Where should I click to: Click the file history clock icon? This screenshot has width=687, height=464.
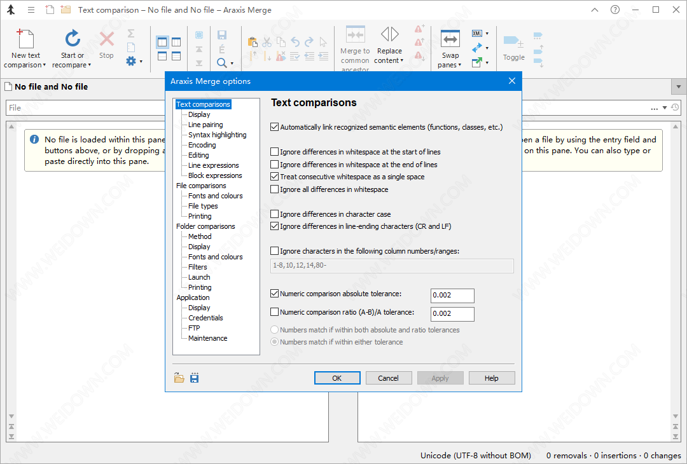pyautogui.click(x=675, y=107)
